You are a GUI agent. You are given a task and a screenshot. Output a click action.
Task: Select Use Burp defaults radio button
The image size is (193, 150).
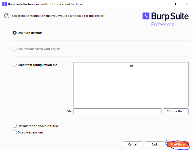tap(14, 33)
